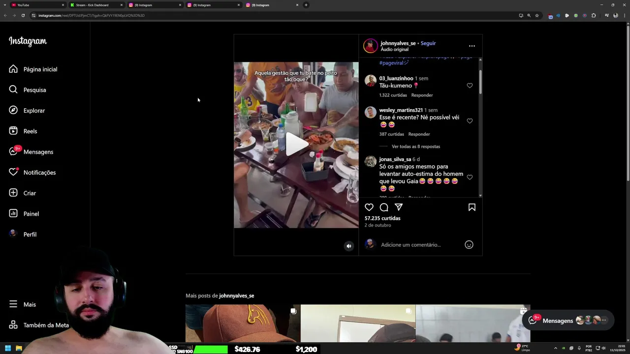
Task: Open the floating Mensagens chat button
Action: click(568, 321)
